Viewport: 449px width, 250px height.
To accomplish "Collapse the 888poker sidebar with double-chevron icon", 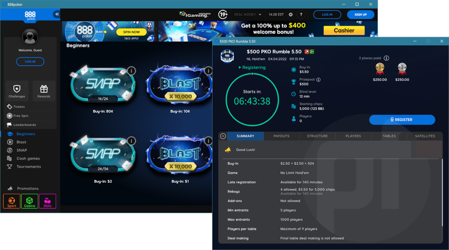I will coord(57,14).
